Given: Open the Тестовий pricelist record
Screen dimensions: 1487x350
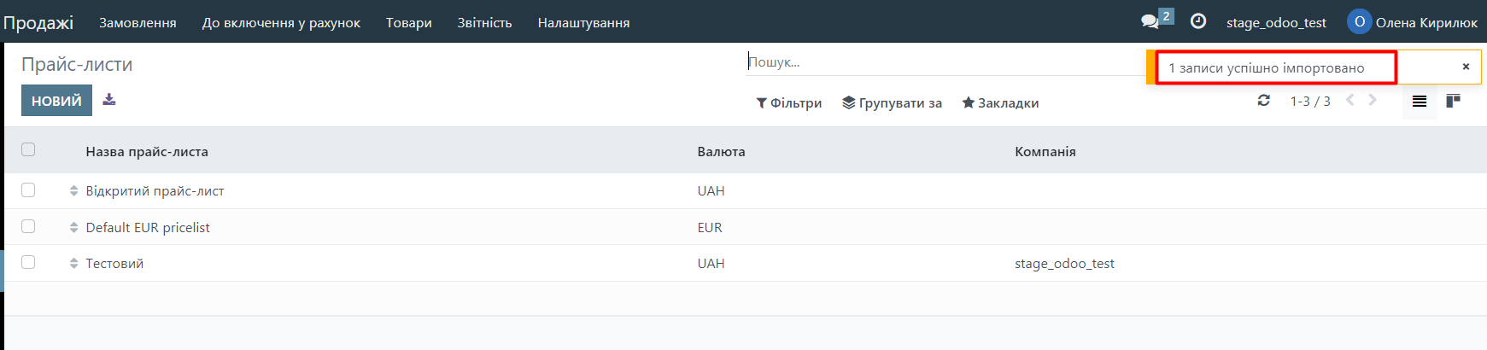Looking at the screenshot, I should (x=114, y=264).
